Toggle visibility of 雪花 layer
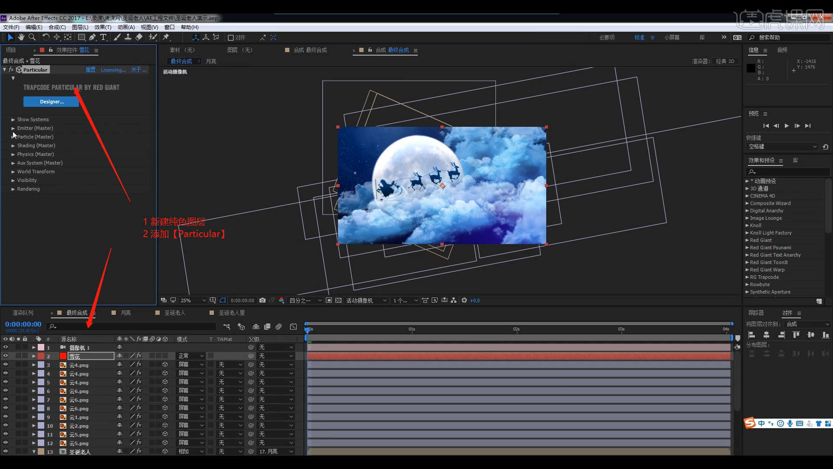Image resolution: width=833 pixels, height=469 pixels. pyautogui.click(x=6, y=356)
